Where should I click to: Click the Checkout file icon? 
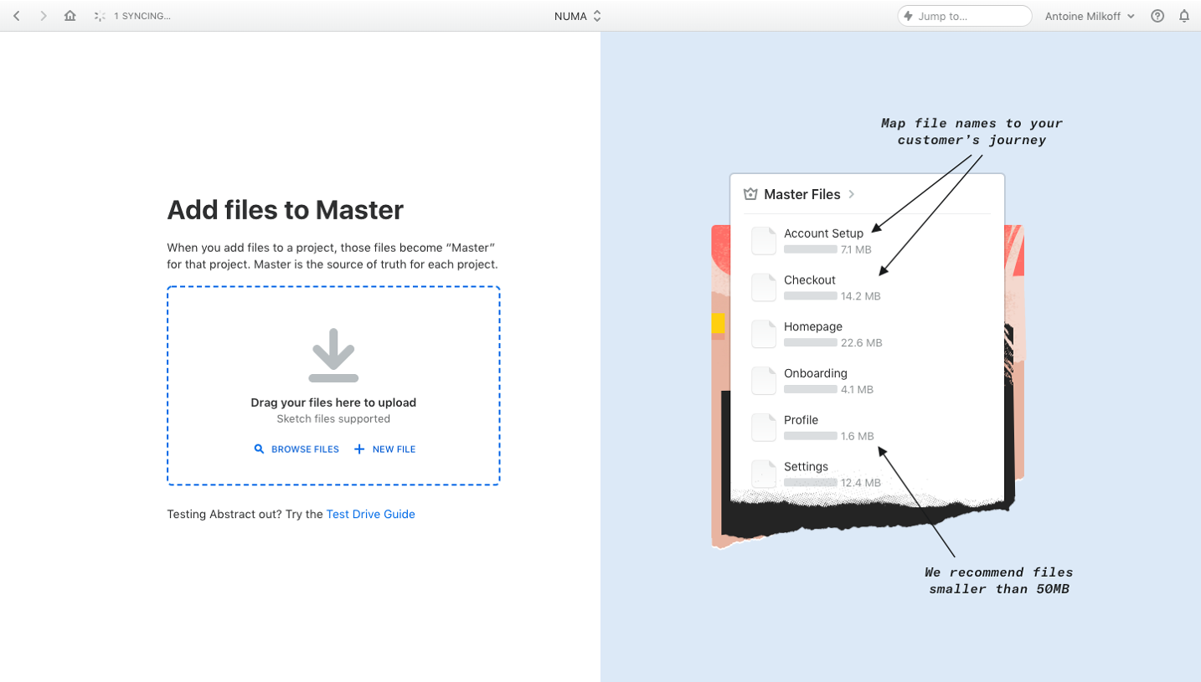click(764, 287)
